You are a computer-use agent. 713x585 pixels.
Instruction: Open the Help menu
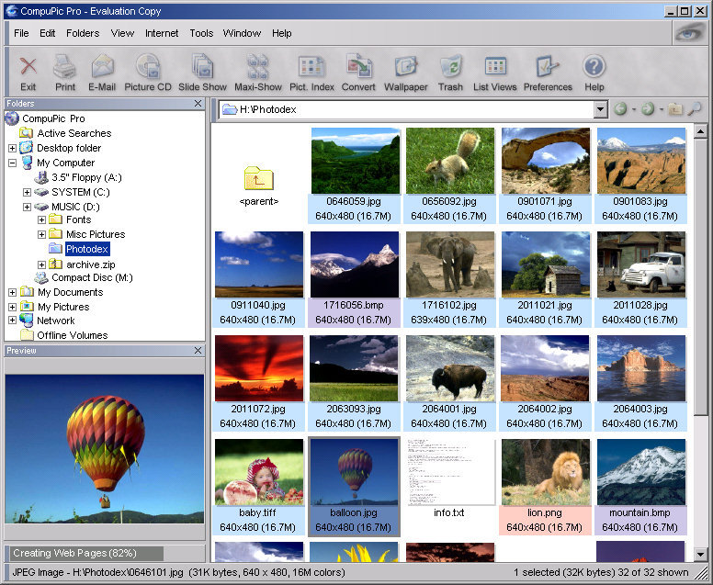(281, 33)
